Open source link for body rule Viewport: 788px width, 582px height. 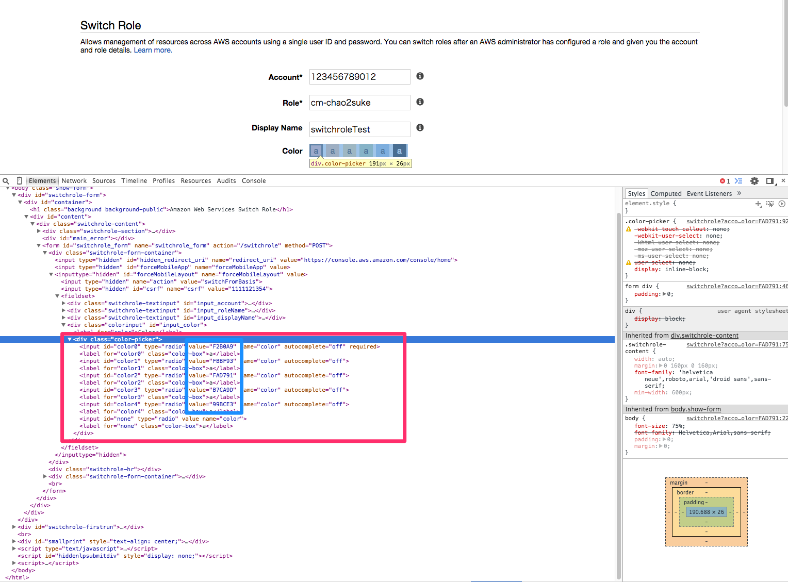point(737,419)
